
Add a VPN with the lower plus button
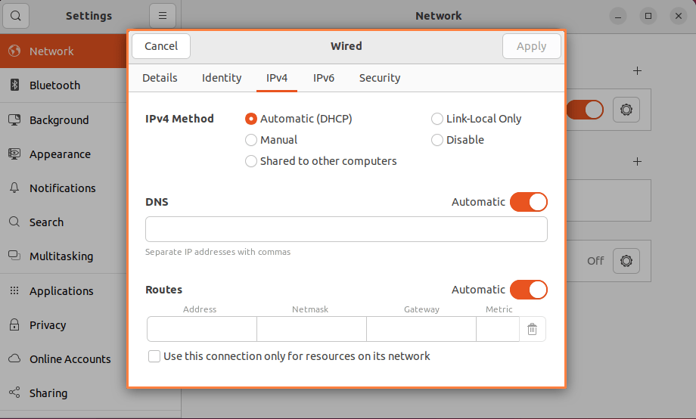(x=638, y=162)
